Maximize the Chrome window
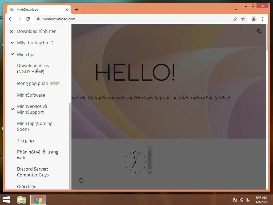Screen dimensions: 273x205 253,6
